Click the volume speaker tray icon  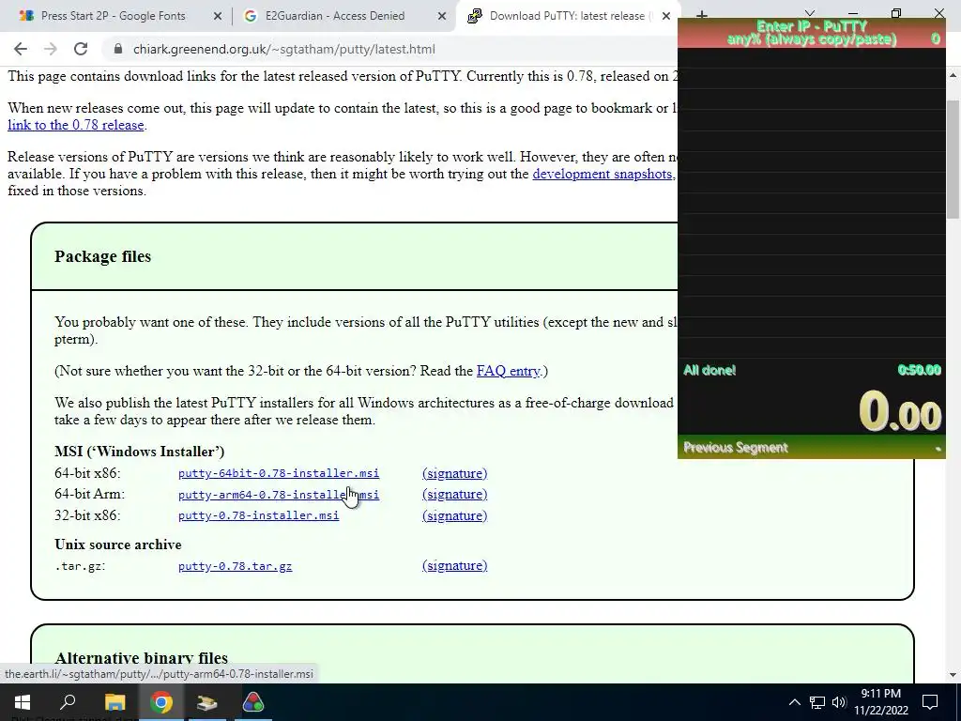[x=839, y=702]
